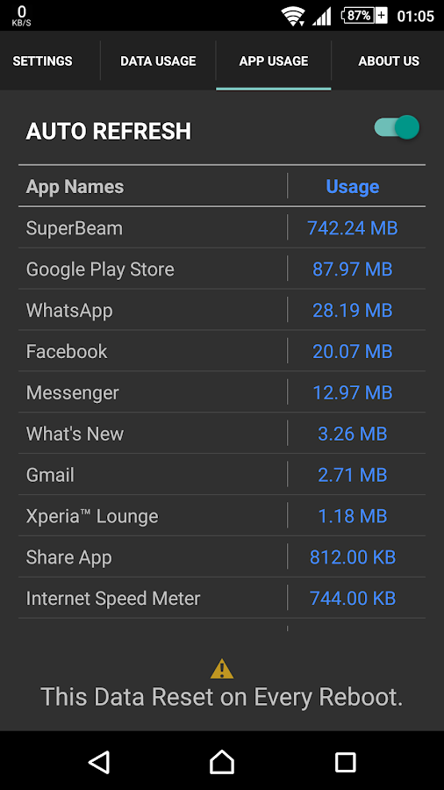Tap the Android home navigation icon
This screenshot has height=790, width=444.
coord(222,762)
